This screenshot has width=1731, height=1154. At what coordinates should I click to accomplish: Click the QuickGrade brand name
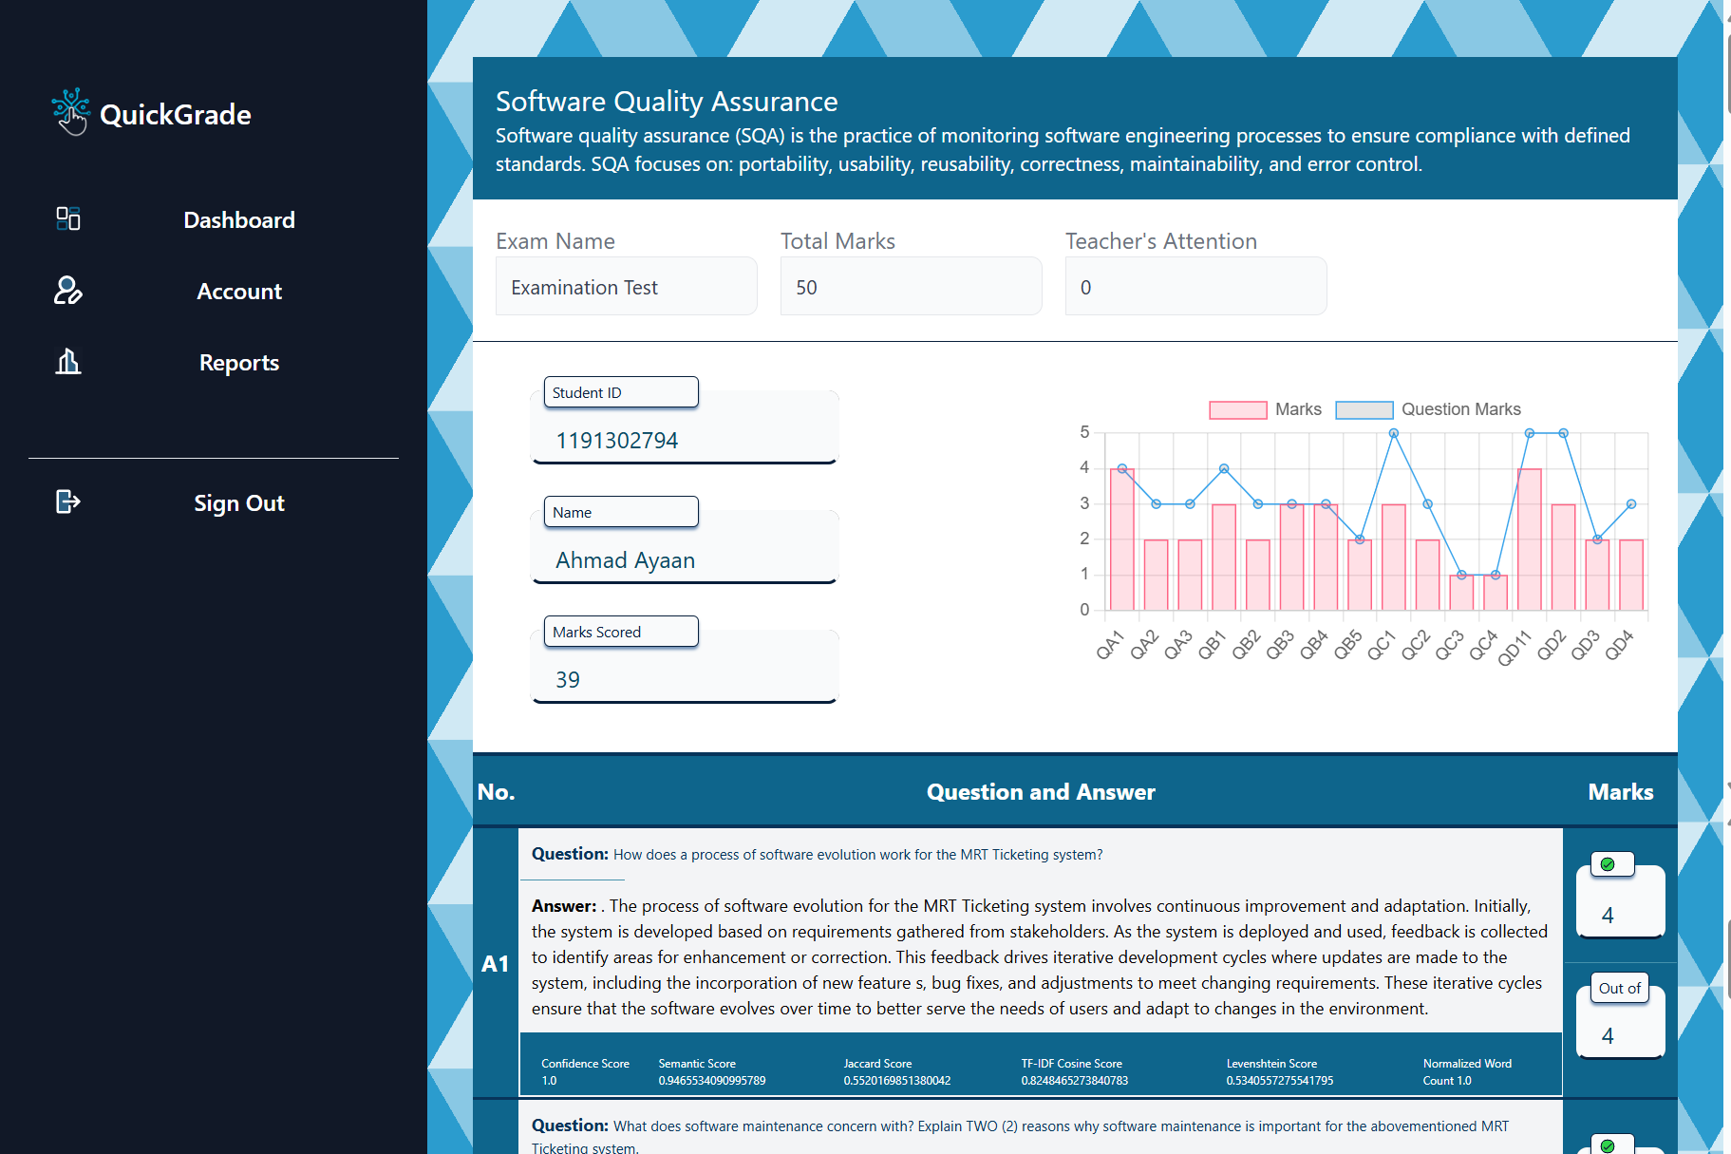[176, 115]
